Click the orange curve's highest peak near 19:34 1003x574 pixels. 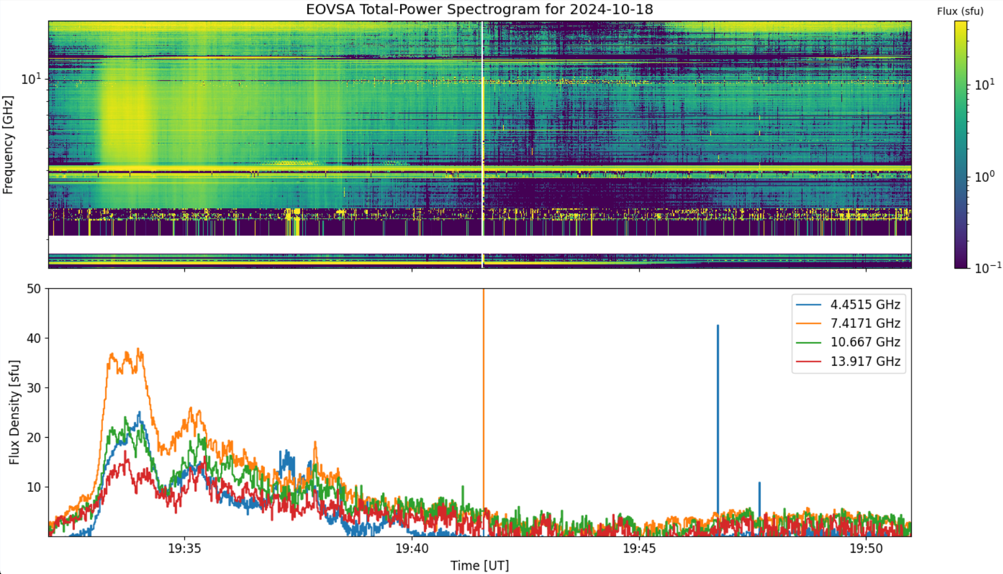point(138,350)
